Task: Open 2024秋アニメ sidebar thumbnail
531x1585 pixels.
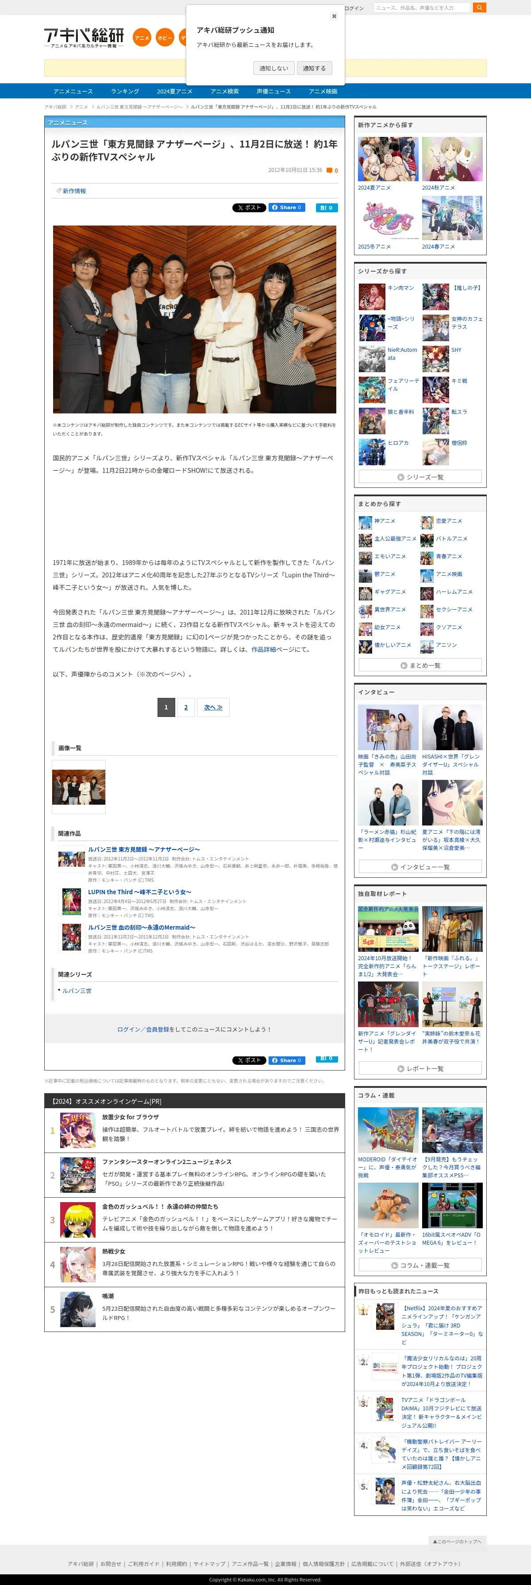Action: coord(452,160)
